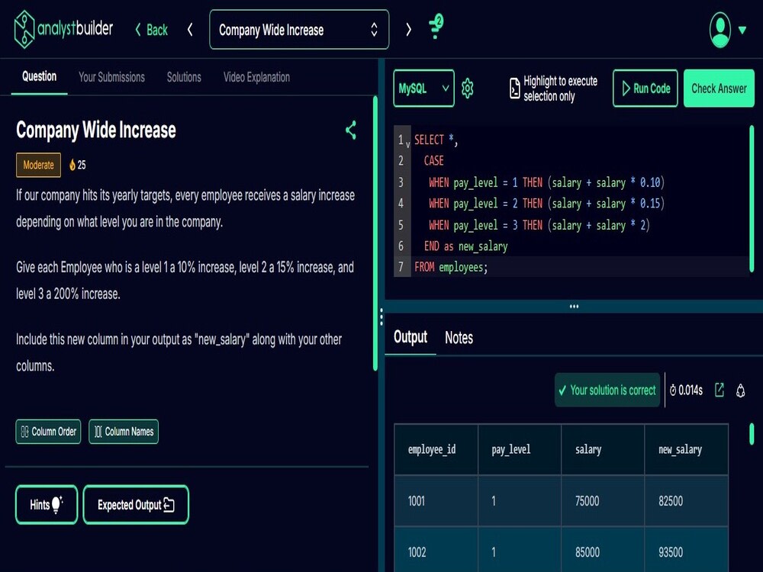The width and height of the screenshot is (763, 572).
Task: Open Your Submissions tab
Action: (112, 77)
